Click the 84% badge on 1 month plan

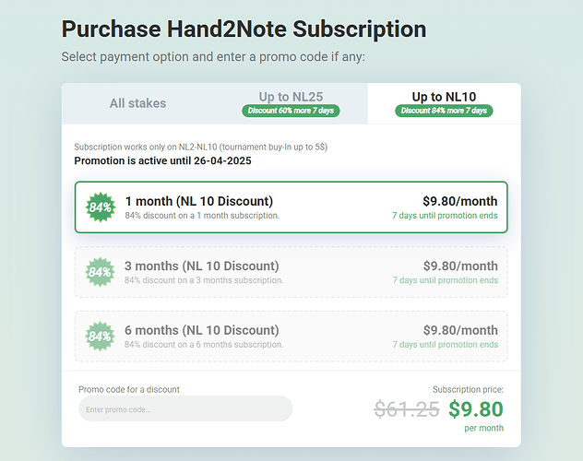[x=100, y=207]
